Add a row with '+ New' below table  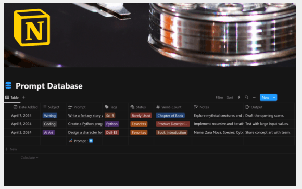(11, 149)
